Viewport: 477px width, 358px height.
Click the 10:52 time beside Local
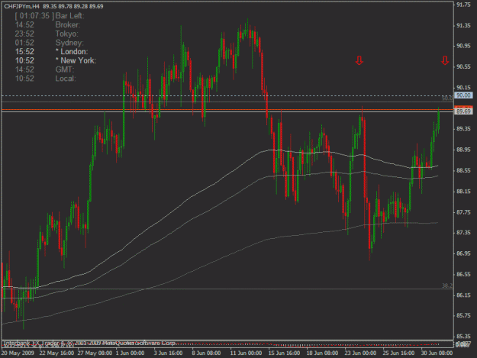click(24, 79)
